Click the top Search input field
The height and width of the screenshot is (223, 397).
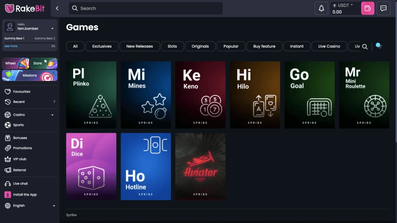coord(145,8)
